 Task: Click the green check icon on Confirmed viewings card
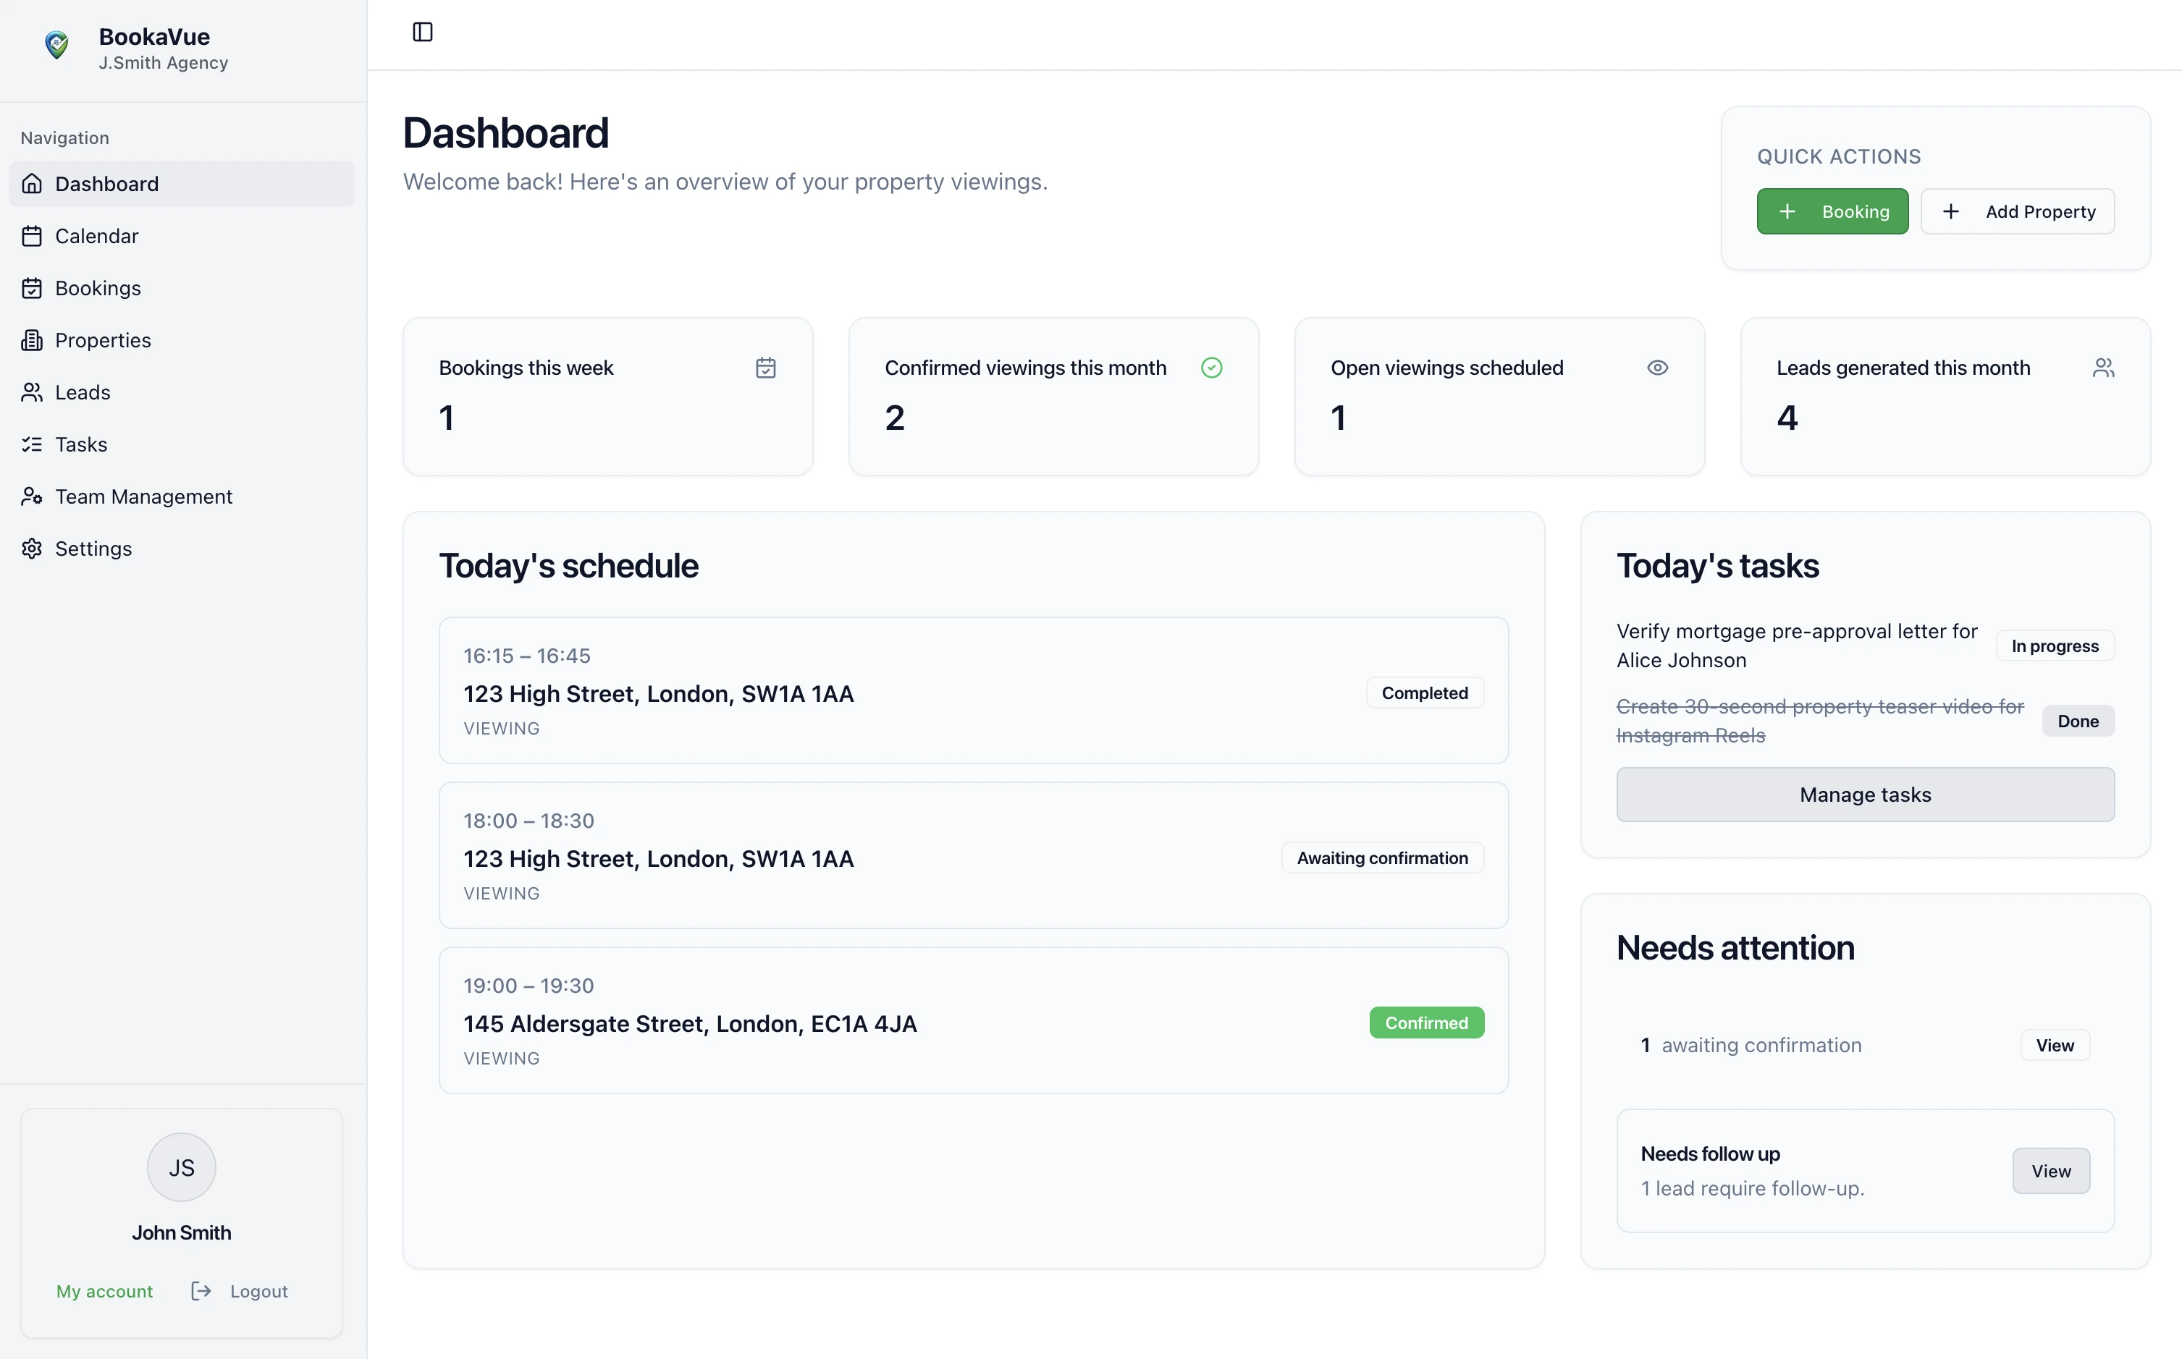(1211, 368)
